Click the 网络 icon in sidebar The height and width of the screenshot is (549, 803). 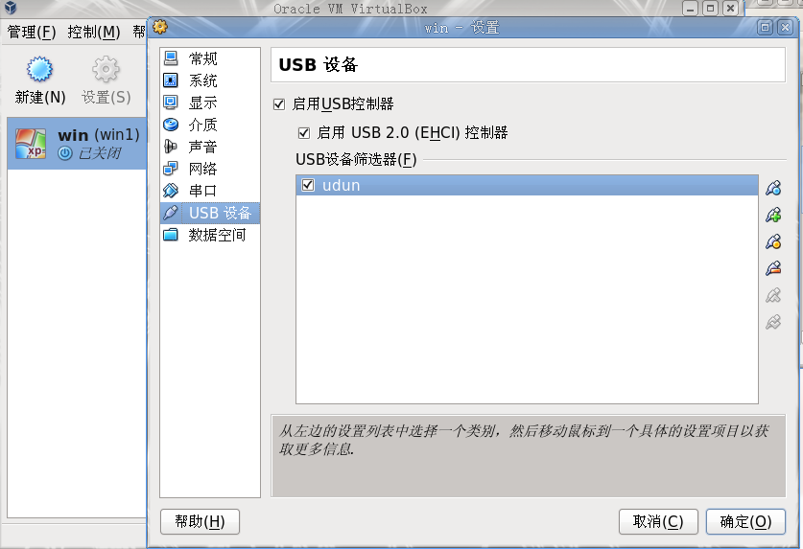(171, 169)
